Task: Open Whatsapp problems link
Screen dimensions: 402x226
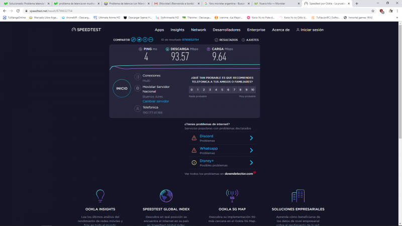Action: tap(209, 148)
